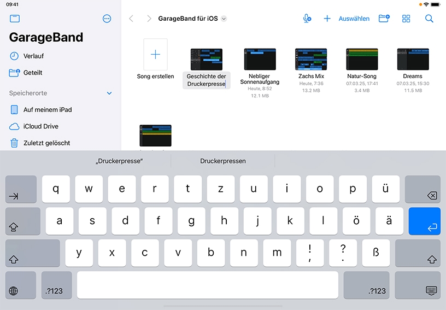
Task: Switch view using the grid icon
Action: [406, 19]
